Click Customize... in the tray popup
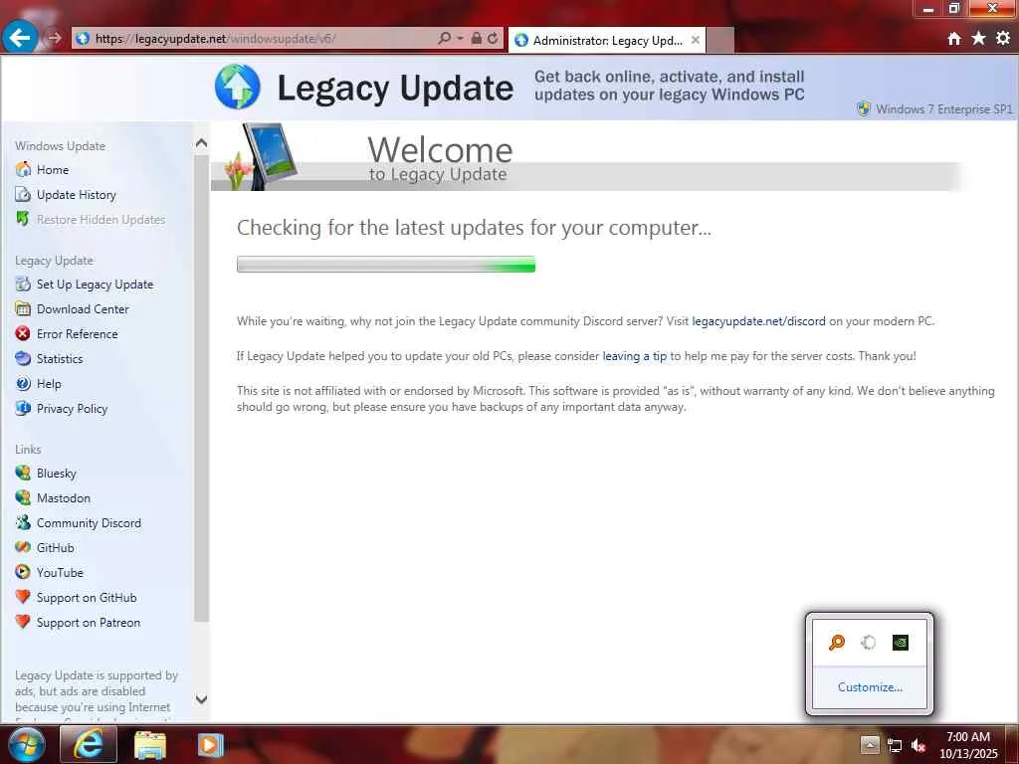This screenshot has height=764, width=1019. click(870, 686)
